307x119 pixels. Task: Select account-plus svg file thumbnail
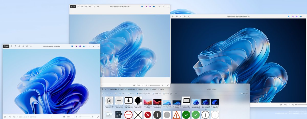tap(119, 101)
